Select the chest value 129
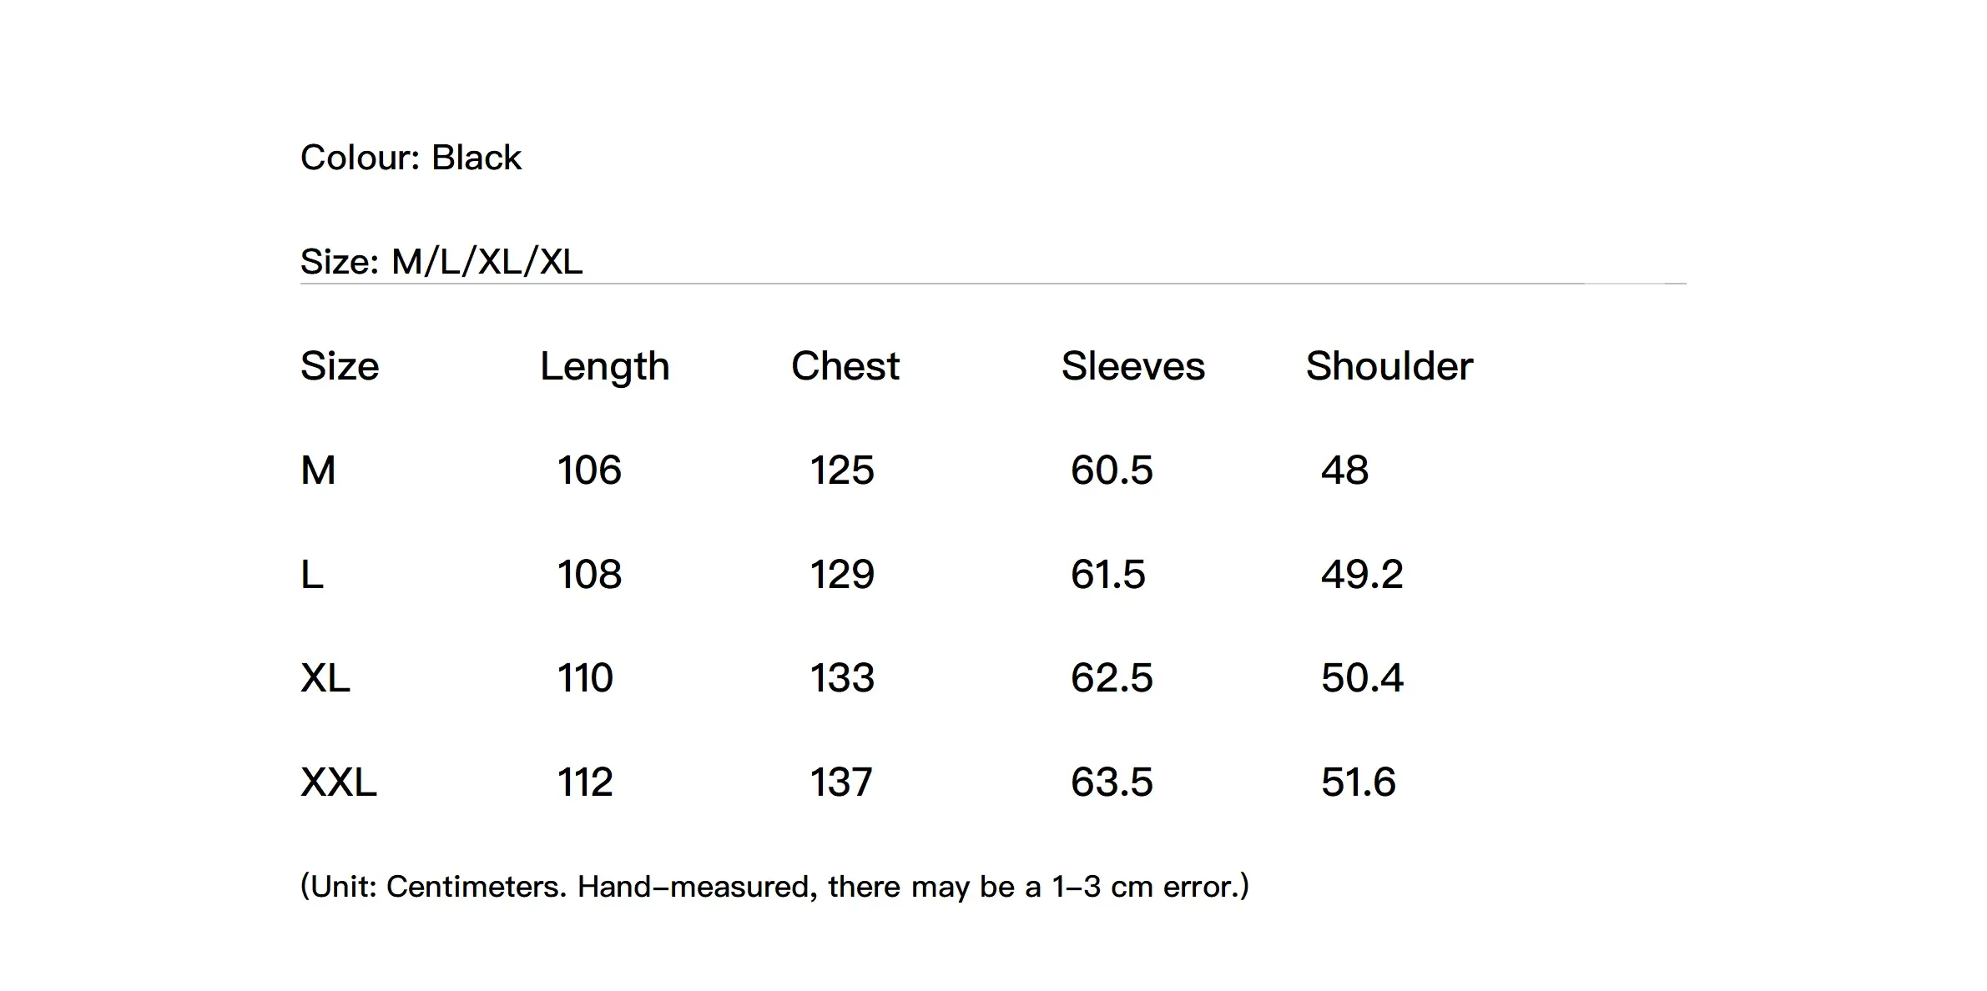The width and height of the screenshot is (1987, 991). point(842,575)
